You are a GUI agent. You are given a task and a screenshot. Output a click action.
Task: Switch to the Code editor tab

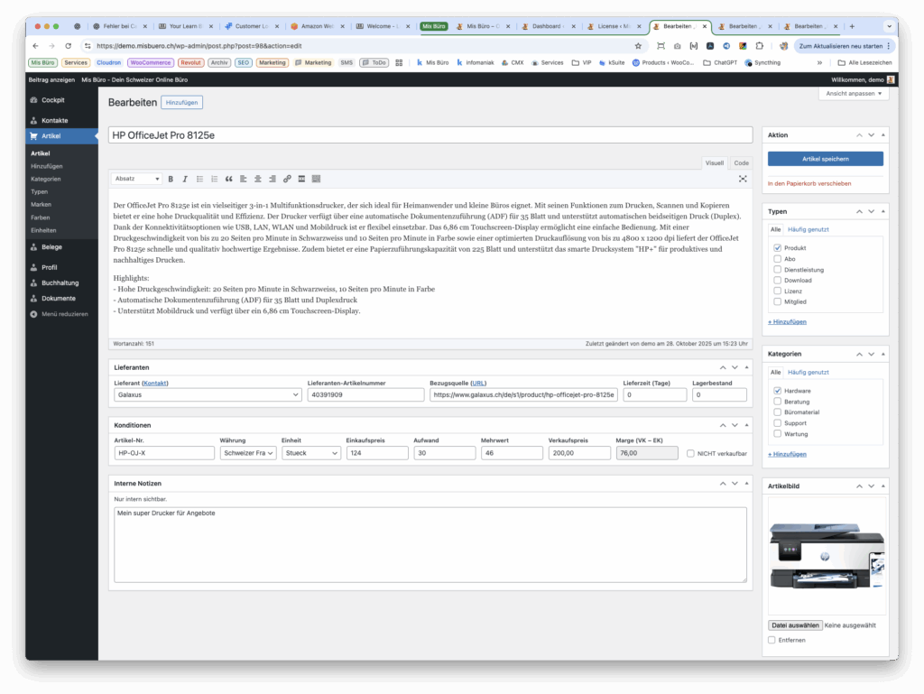point(741,163)
